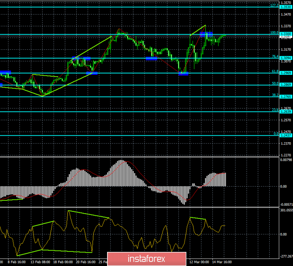Screen dimensions: 293x266
Task: Select the 1.2969 cyan price label
Action: click(286, 73)
